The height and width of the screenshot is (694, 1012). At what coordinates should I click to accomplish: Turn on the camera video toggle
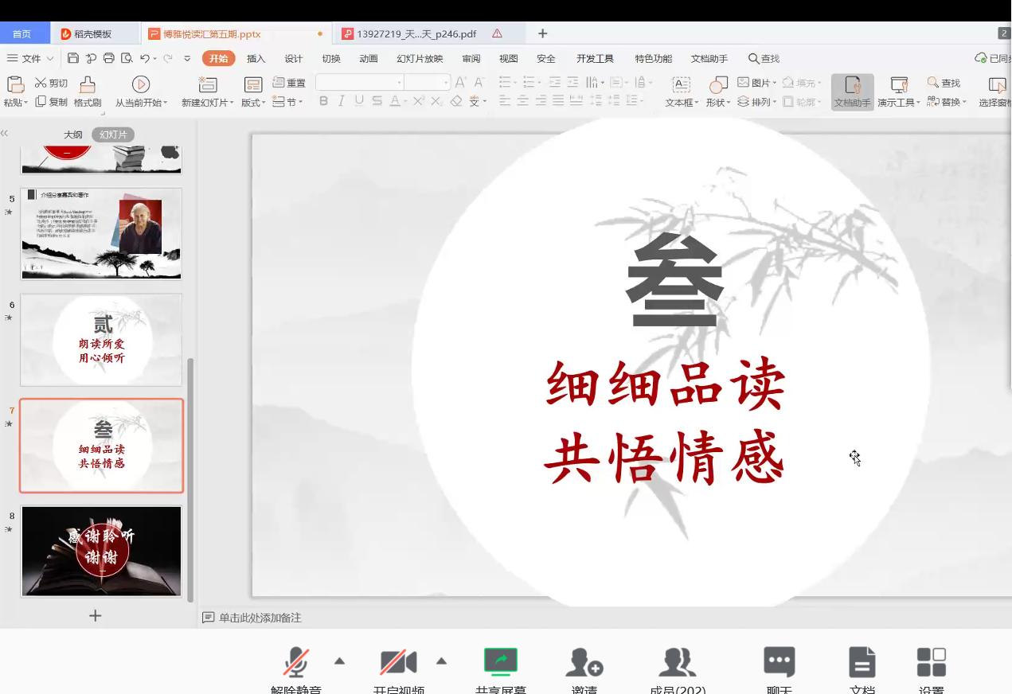(x=398, y=662)
